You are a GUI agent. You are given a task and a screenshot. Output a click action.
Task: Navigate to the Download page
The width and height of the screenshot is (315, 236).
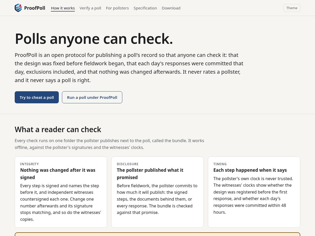pyautogui.click(x=171, y=8)
